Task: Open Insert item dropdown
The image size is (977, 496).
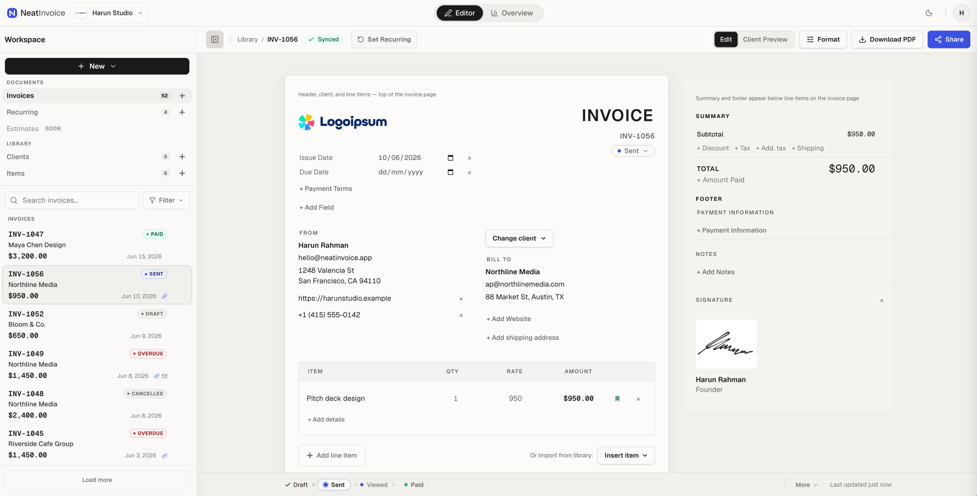Action: click(x=626, y=455)
